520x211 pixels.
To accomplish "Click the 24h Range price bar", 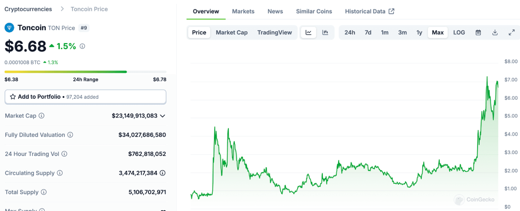I will (85, 72).
